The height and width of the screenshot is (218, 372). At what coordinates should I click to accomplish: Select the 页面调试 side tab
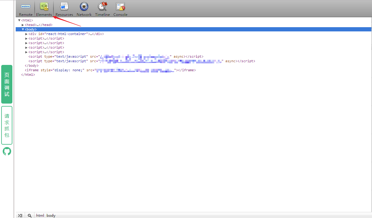(x=7, y=84)
